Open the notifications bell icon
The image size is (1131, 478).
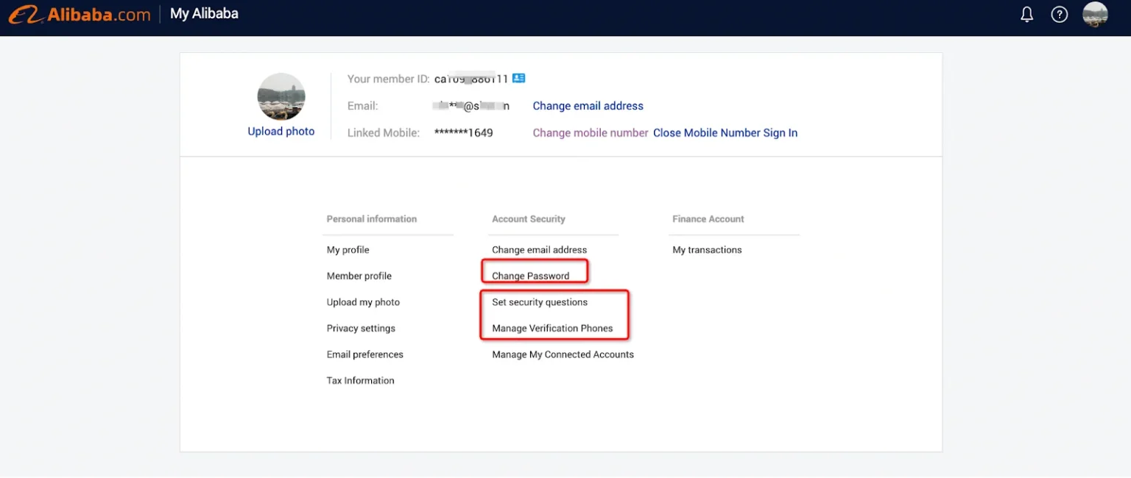[1026, 13]
